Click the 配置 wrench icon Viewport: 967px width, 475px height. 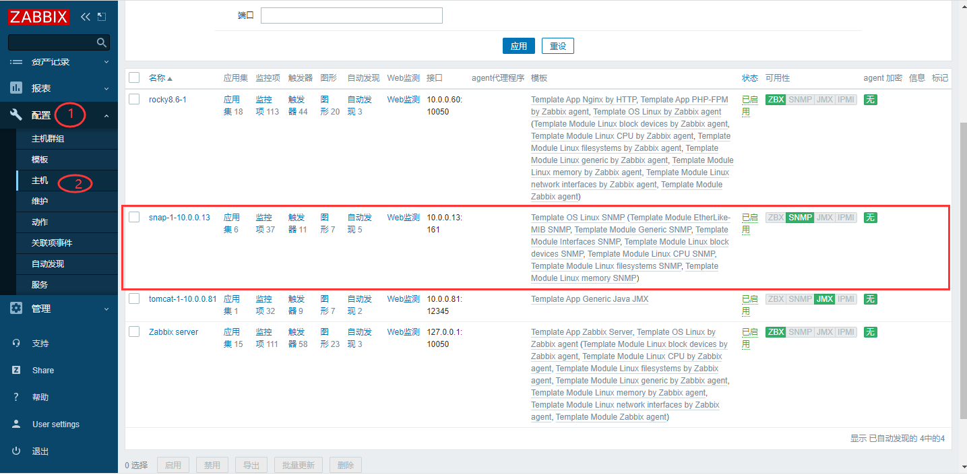click(17, 115)
